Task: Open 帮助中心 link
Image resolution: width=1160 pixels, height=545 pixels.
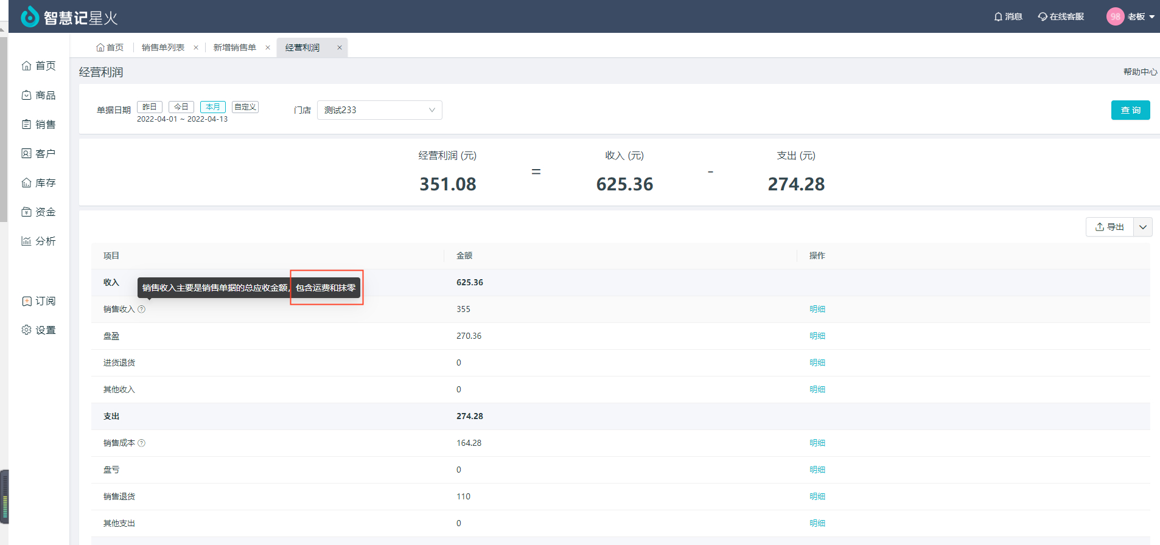Action: point(1140,72)
